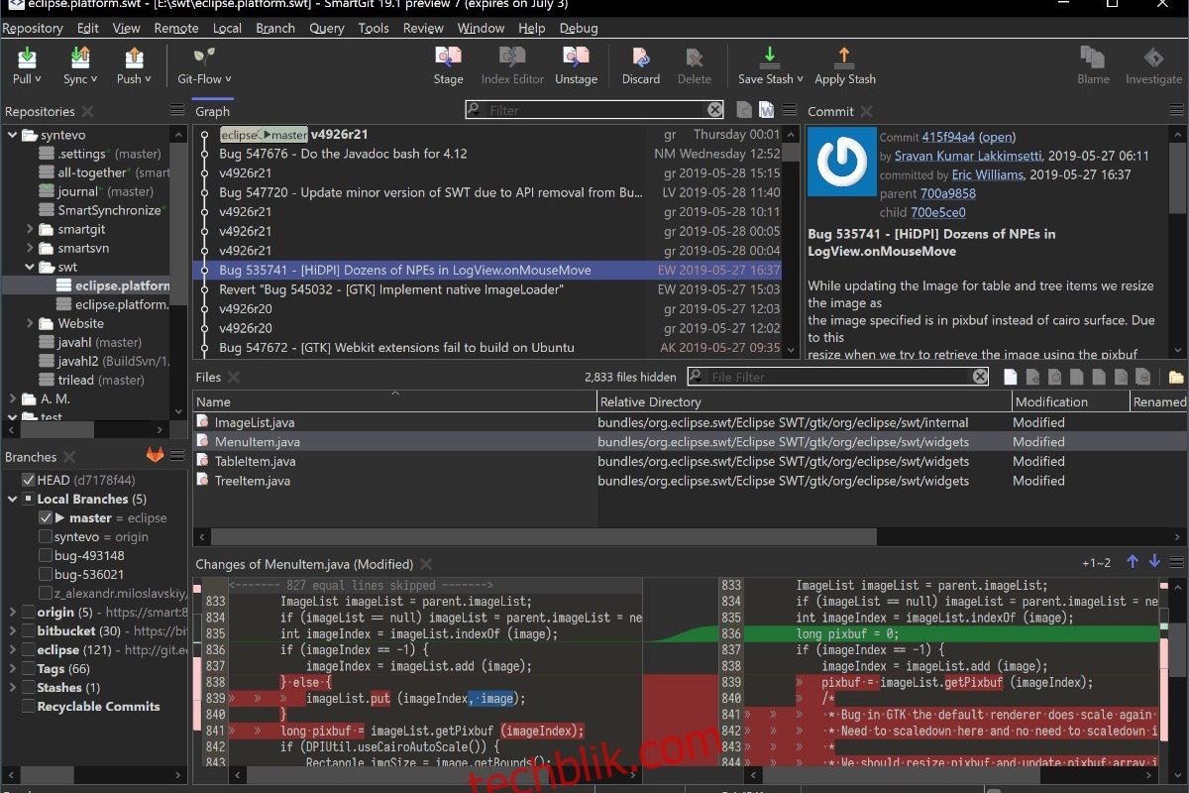The width and height of the screenshot is (1189, 793).
Task: Open the Query menu
Action: tap(327, 28)
